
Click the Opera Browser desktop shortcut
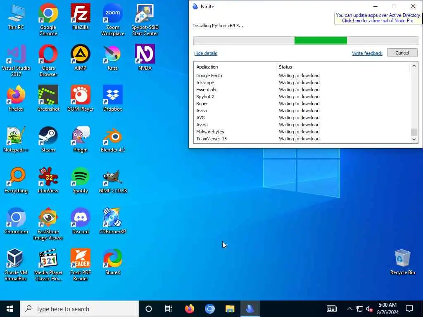(x=48, y=61)
